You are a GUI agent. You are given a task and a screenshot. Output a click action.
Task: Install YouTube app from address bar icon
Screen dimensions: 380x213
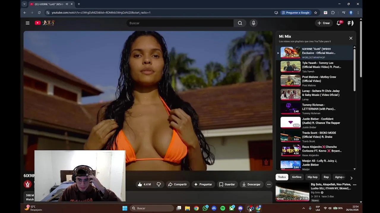coord(276,13)
